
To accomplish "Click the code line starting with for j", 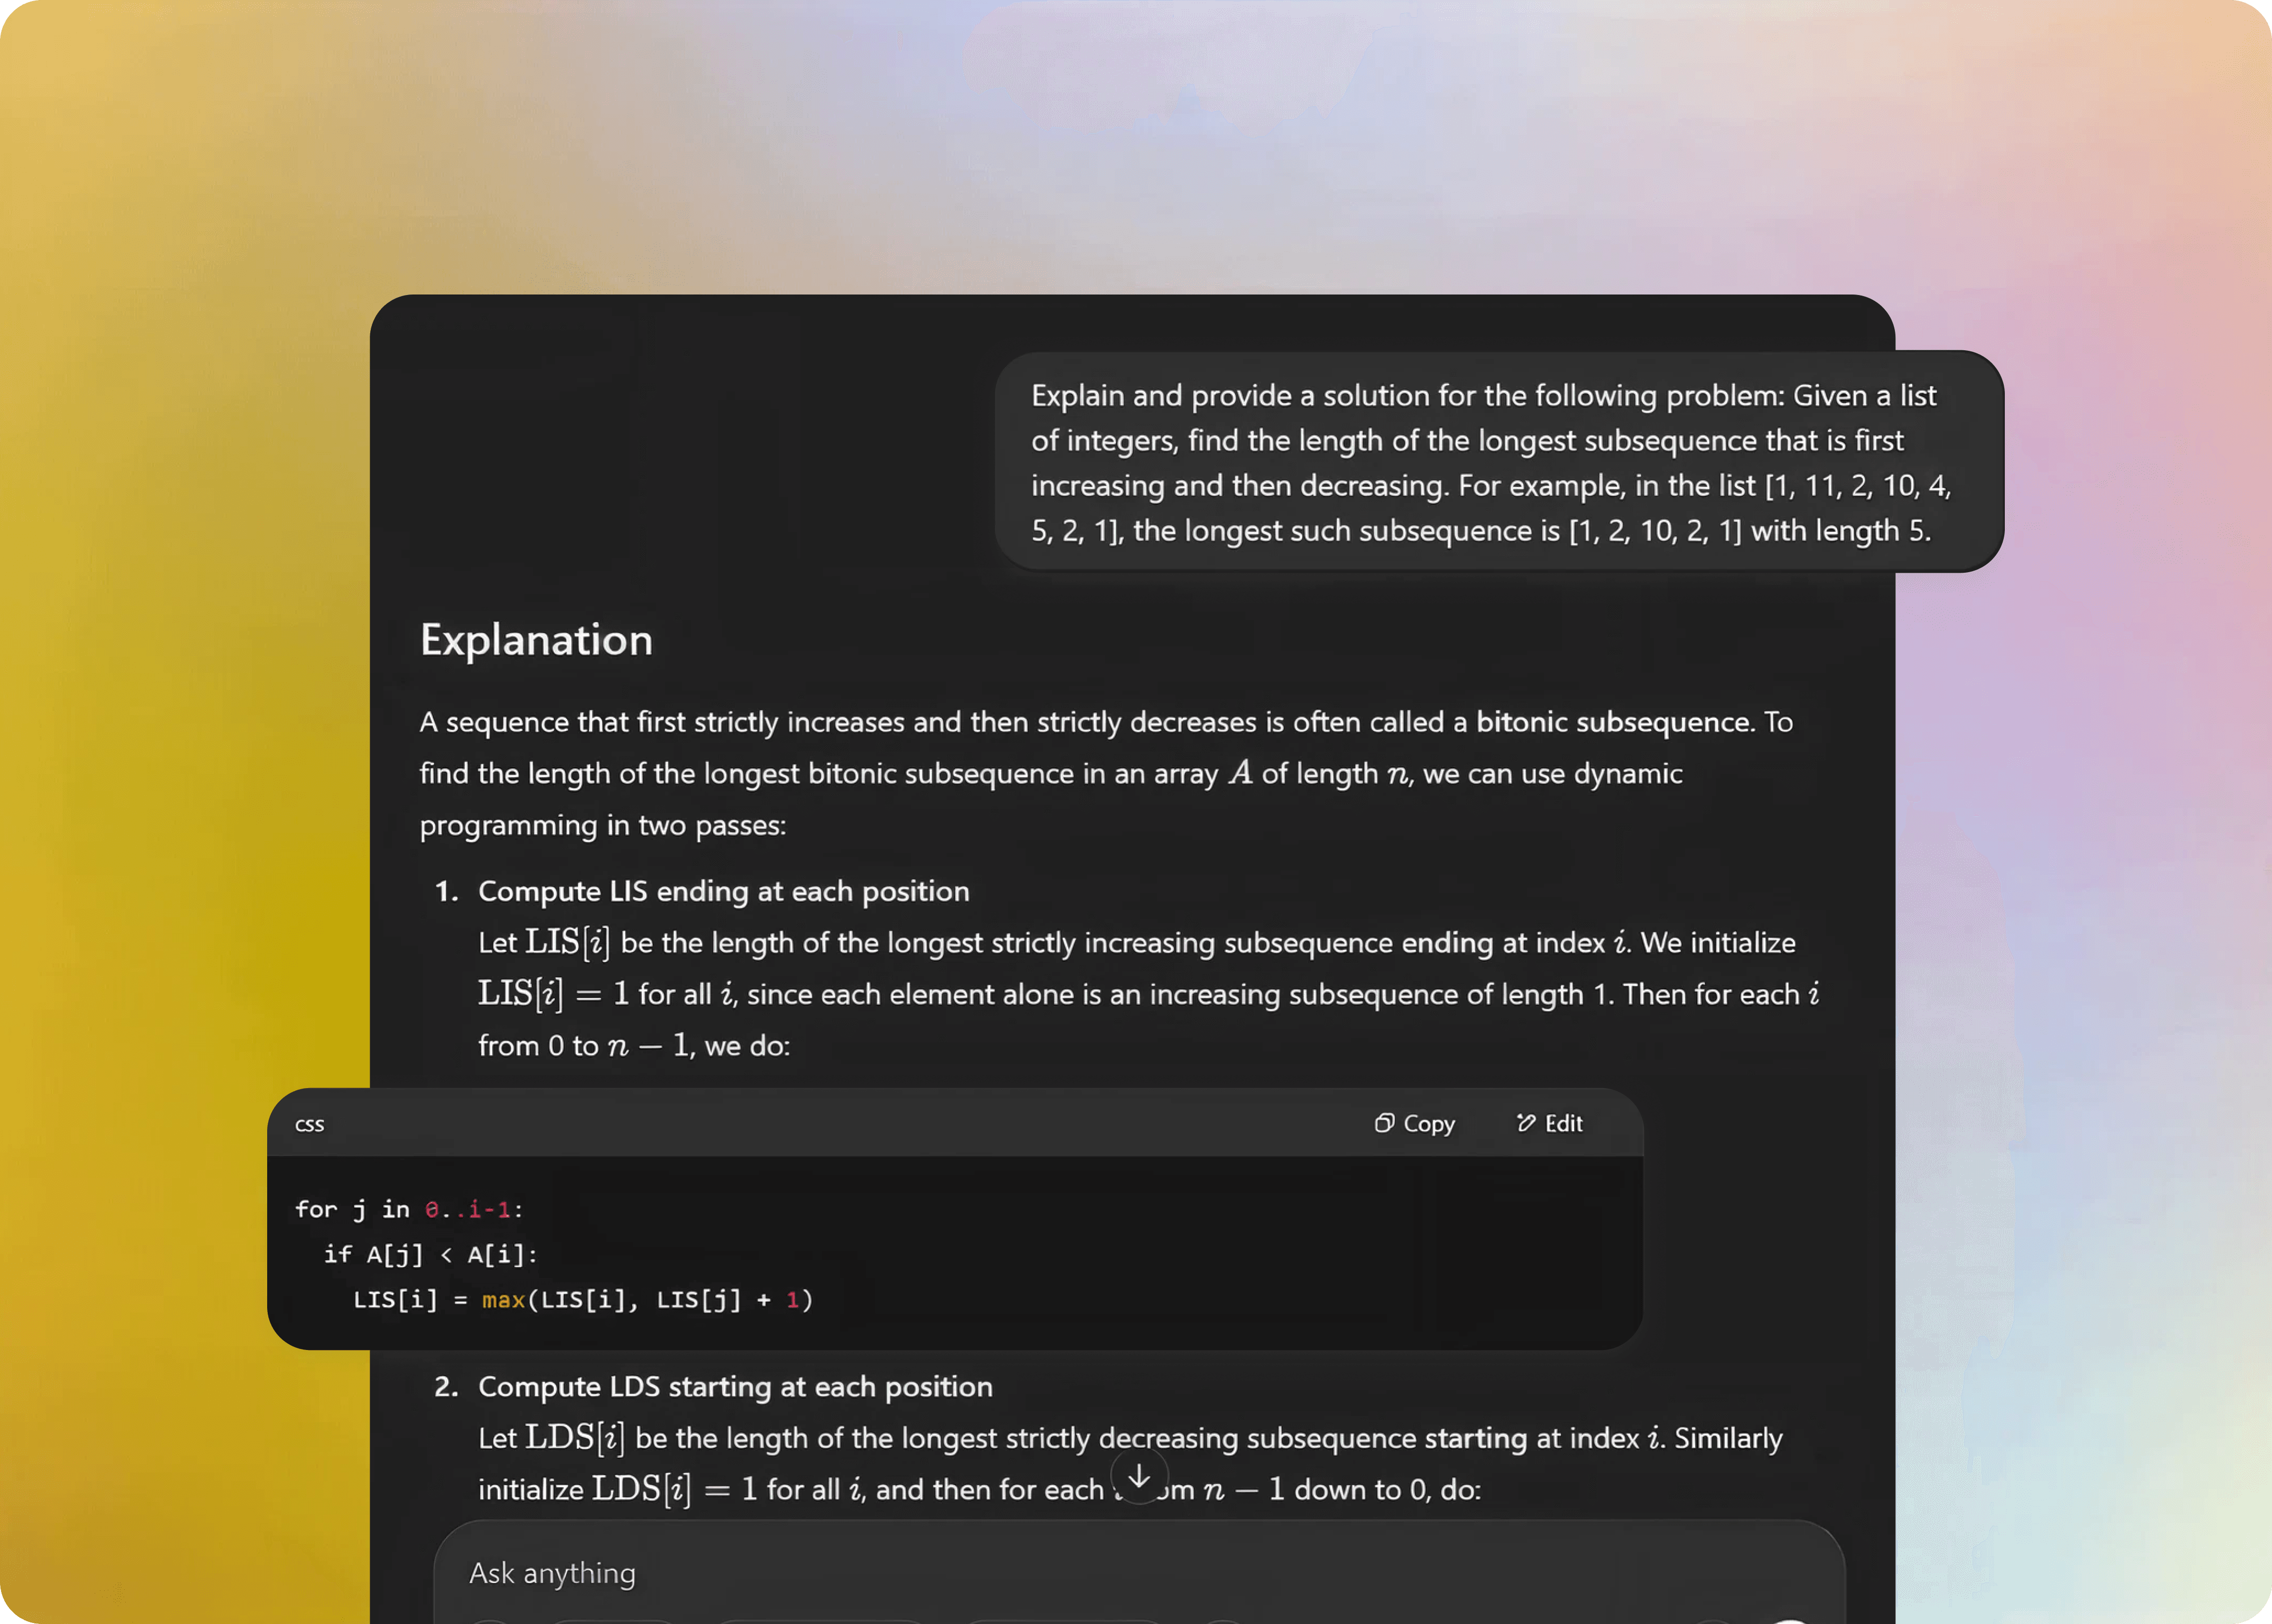I will tap(409, 1210).
